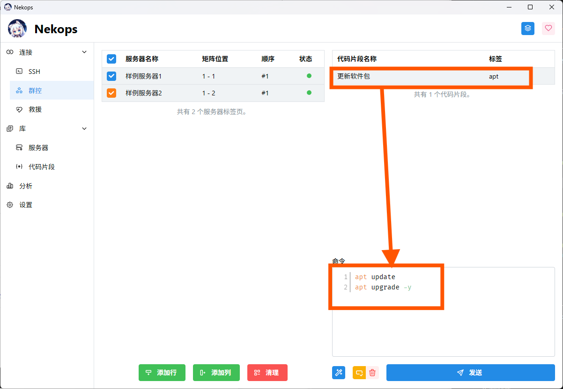The width and height of the screenshot is (563, 389).
Task: Open the 分析 analysis page
Action: coord(26,186)
